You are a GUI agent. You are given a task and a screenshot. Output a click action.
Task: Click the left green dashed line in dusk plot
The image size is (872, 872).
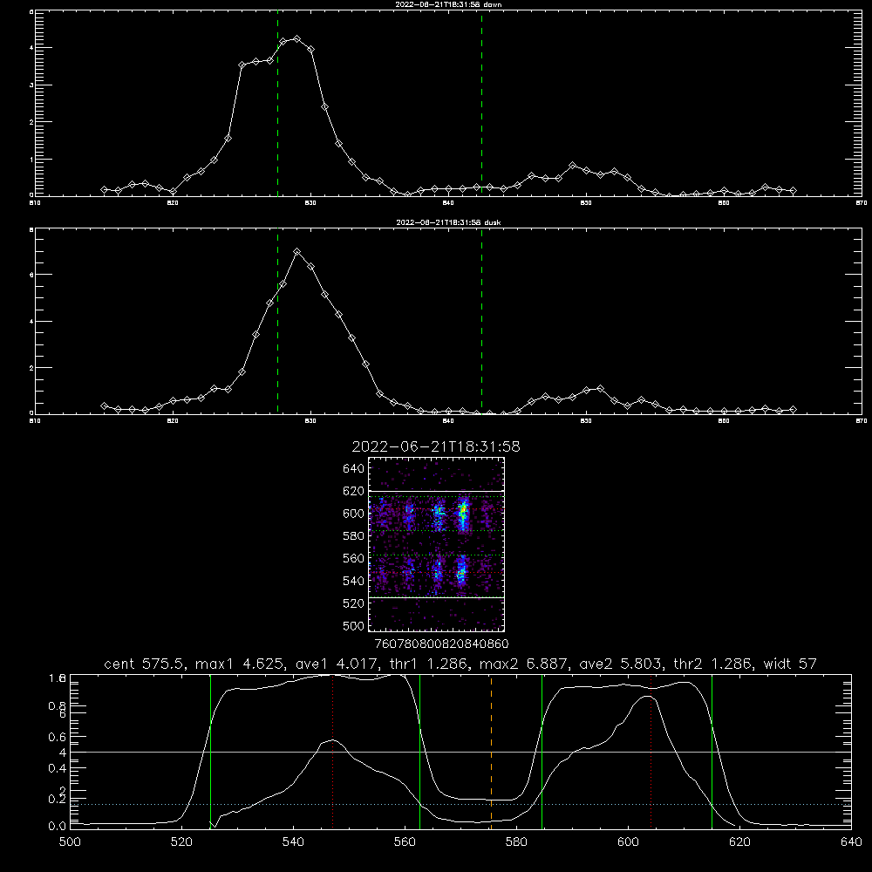point(277,323)
